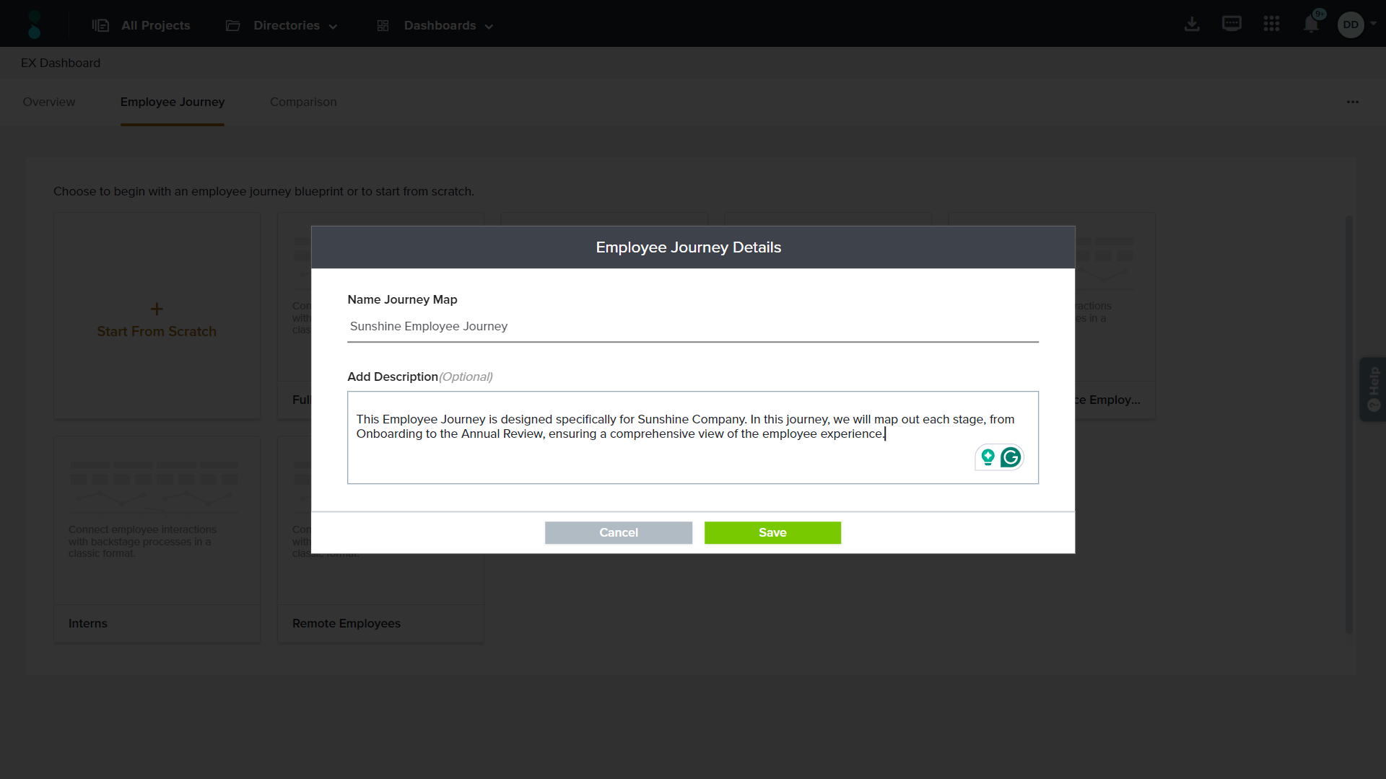Viewport: 1386px width, 779px height.
Task: Open the messages monitor icon
Action: coord(1232,24)
